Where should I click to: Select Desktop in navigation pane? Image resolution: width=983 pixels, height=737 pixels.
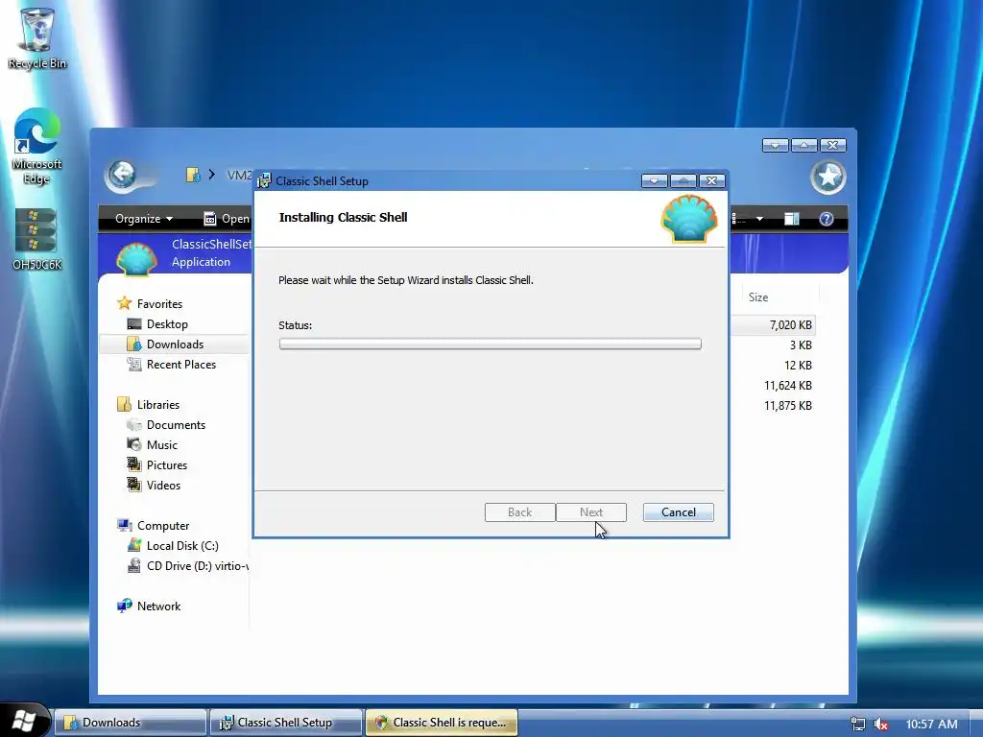pyautogui.click(x=167, y=324)
